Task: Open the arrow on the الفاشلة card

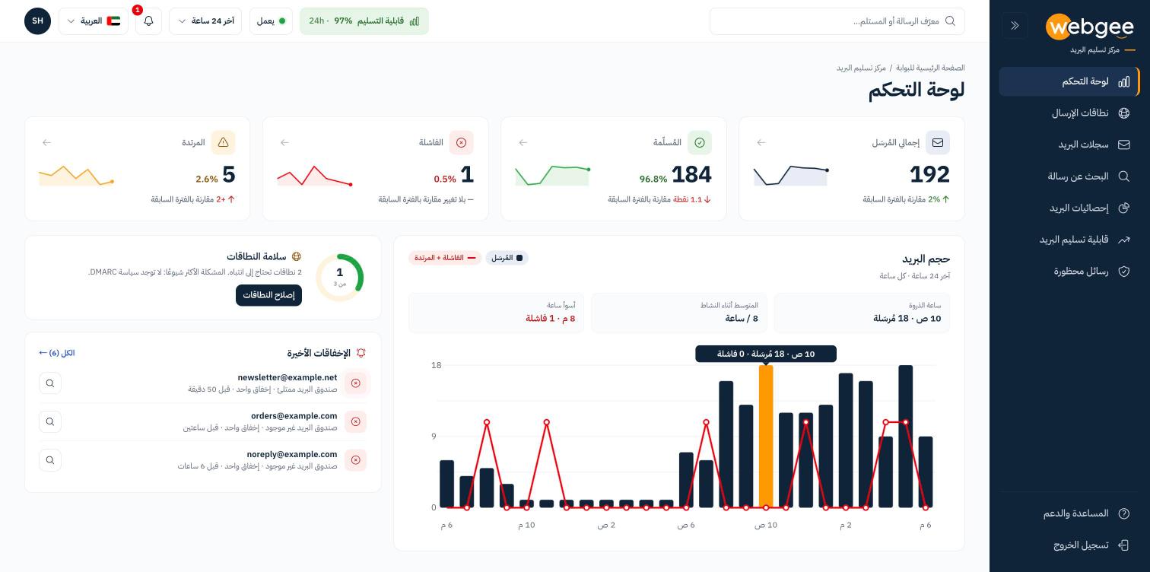Action: [285, 142]
